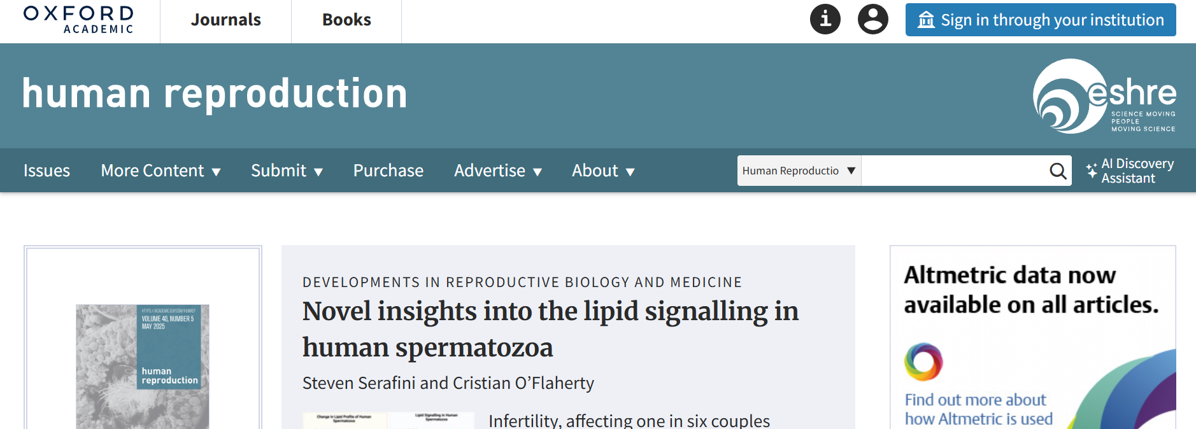1196x429 pixels.
Task: Click the institution building icon
Action: (x=926, y=20)
